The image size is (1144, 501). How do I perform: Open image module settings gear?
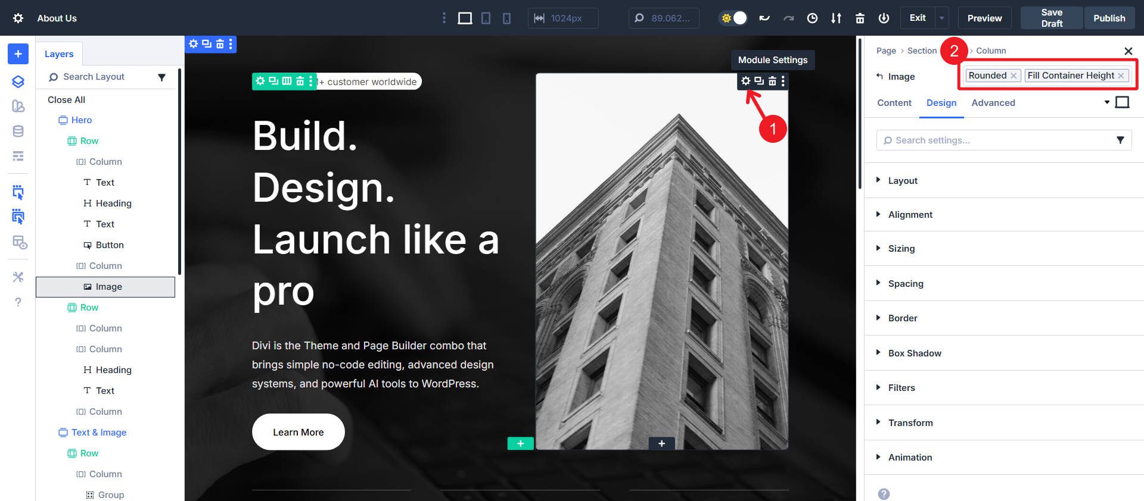pos(745,81)
